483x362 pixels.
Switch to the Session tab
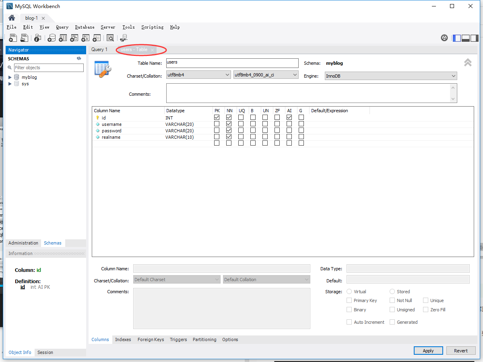45,352
